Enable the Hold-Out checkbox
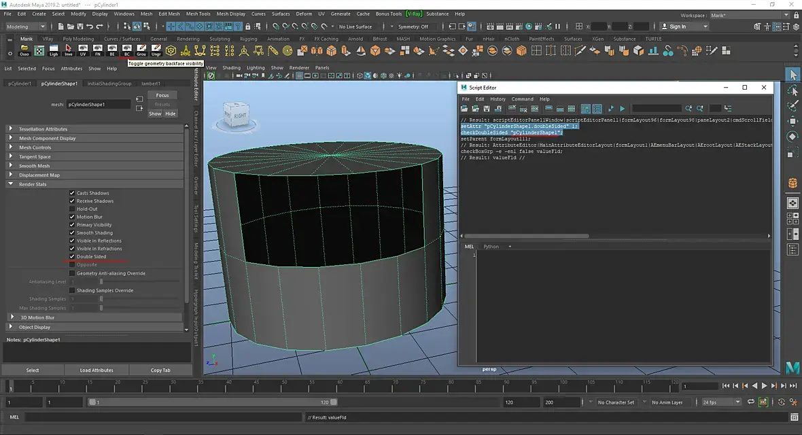Image resolution: width=802 pixels, height=435 pixels. pyautogui.click(x=72, y=209)
